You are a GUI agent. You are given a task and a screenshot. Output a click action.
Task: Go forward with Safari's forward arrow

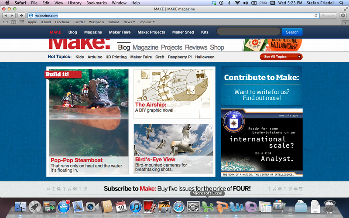click(x=12, y=16)
